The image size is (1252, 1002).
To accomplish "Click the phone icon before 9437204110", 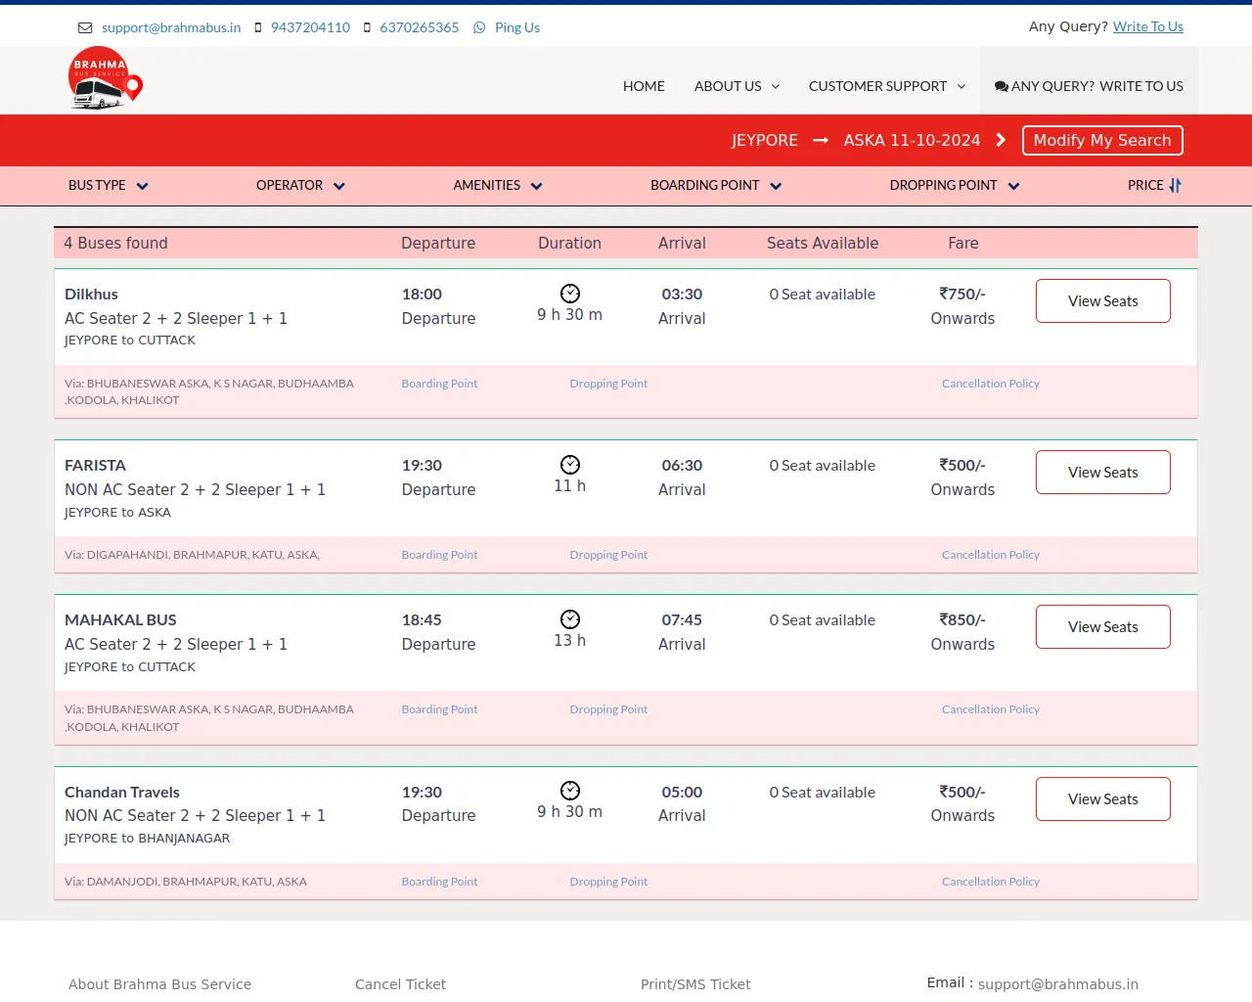I will [x=258, y=27].
